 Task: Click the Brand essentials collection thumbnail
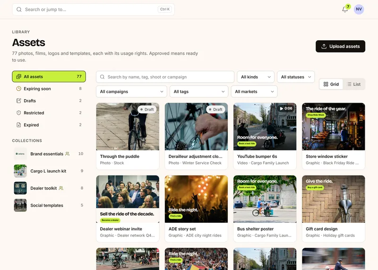tap(20, 154)
